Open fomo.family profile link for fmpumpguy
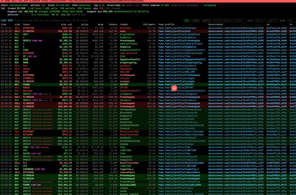 coord(178,69)
